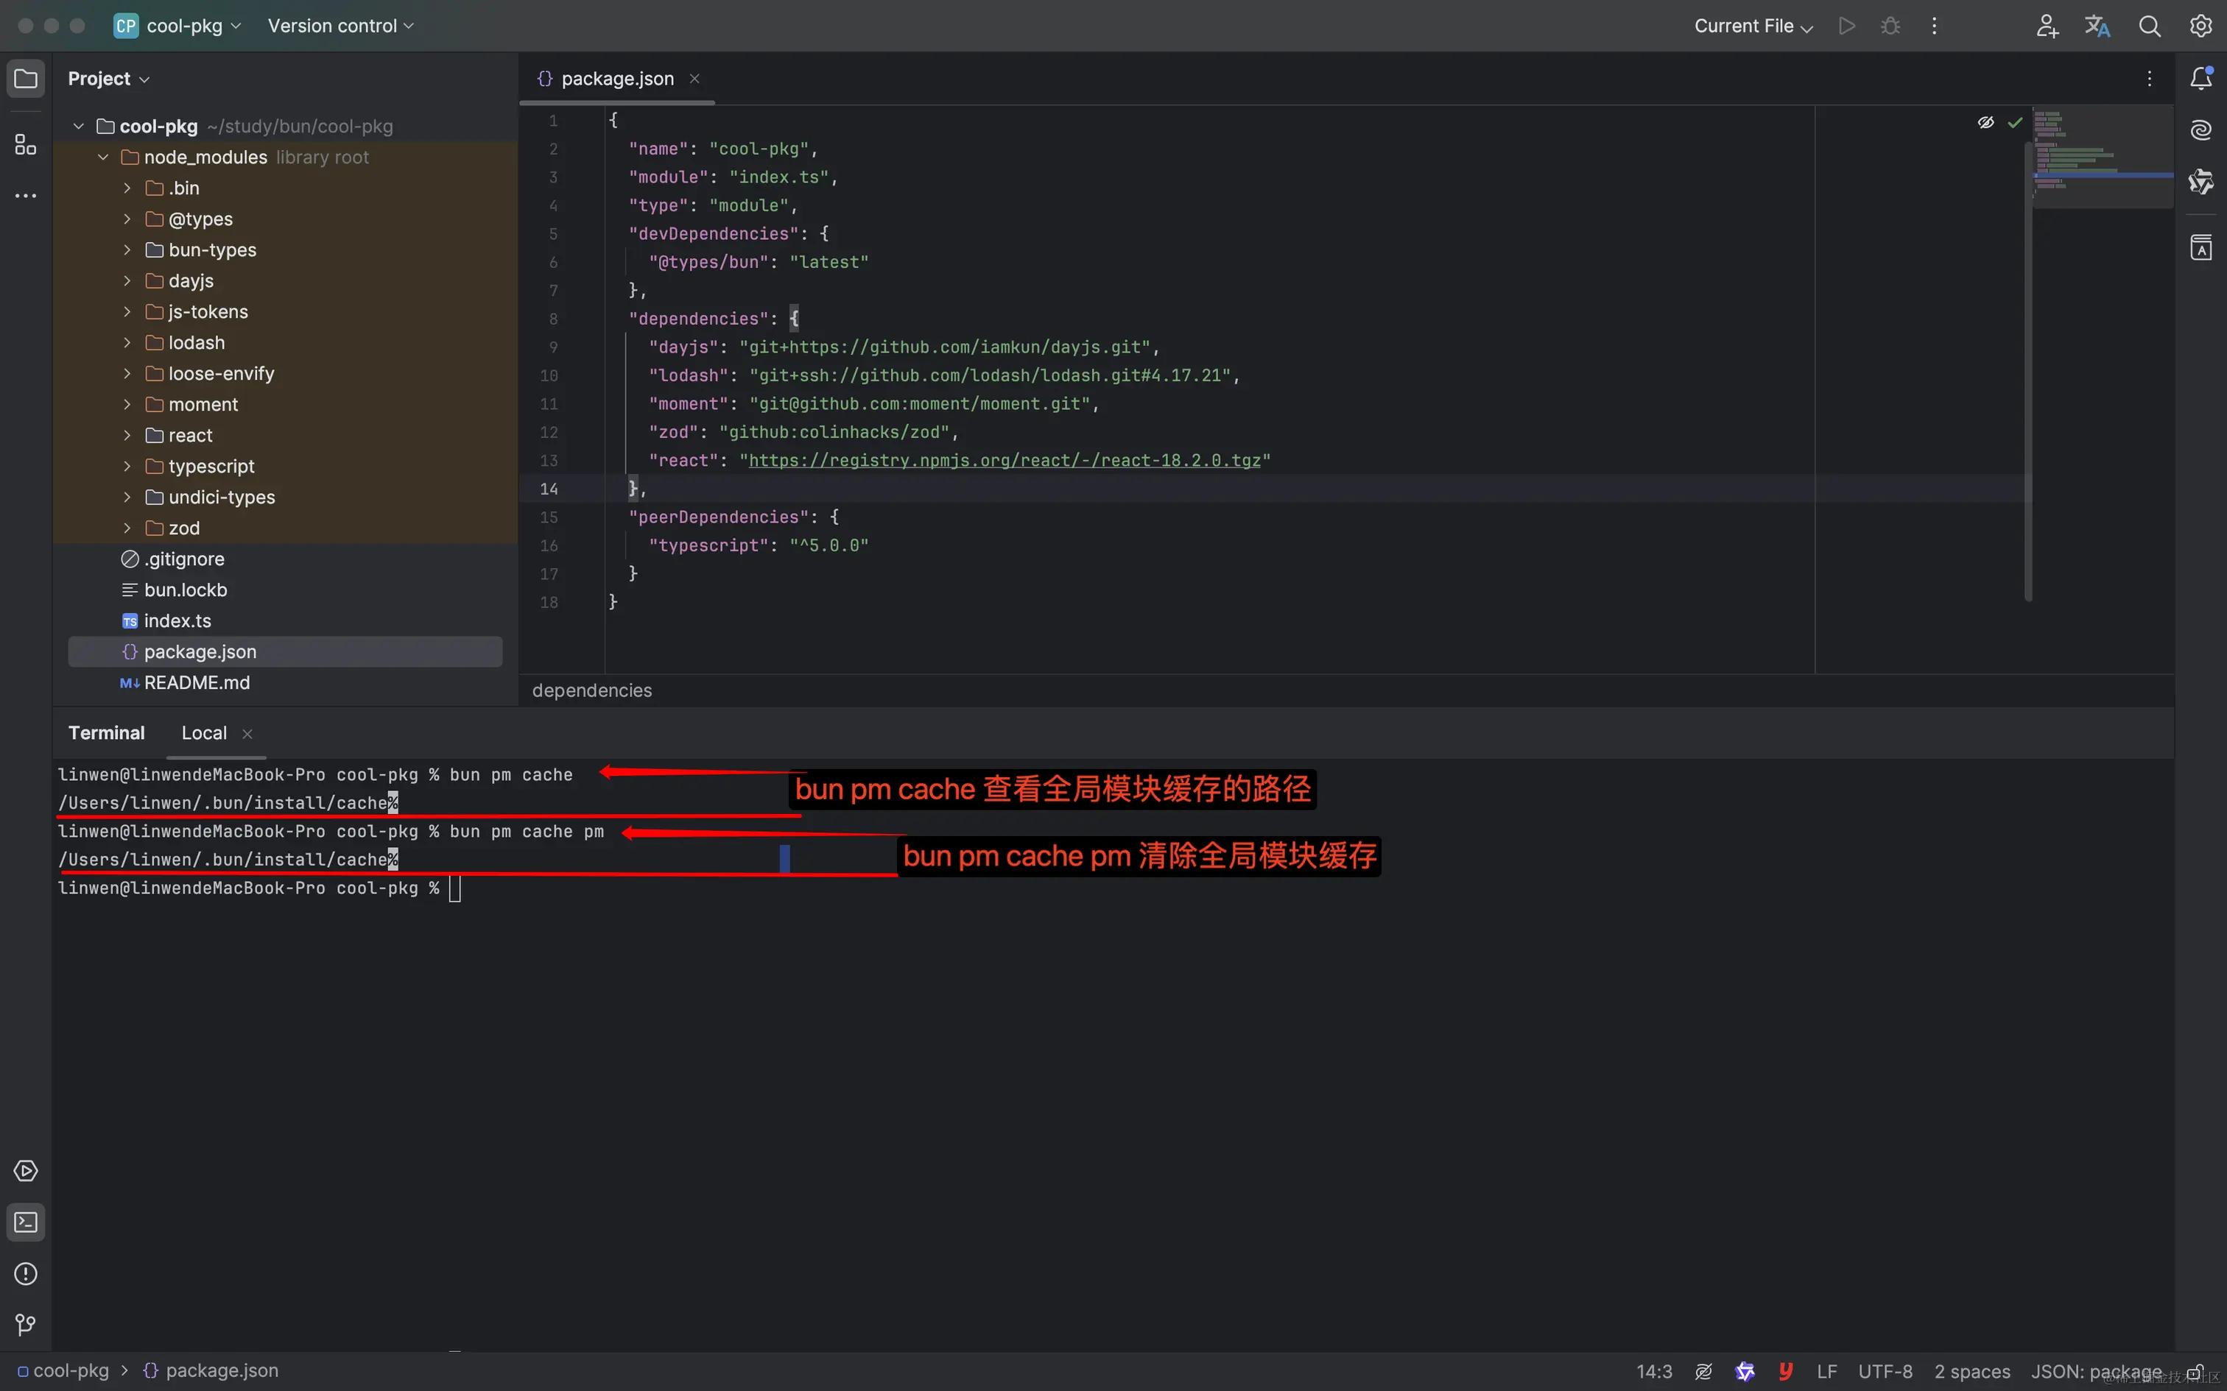The width and height of the screenshot is (2227, 1391).
Task: Click the UTF-8 encoding status widget
Action: coord(1885,1370)
